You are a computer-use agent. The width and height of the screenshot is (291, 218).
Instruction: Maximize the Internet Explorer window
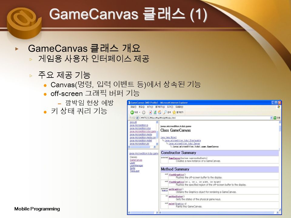pyautogui.click(x=276, y=103)
